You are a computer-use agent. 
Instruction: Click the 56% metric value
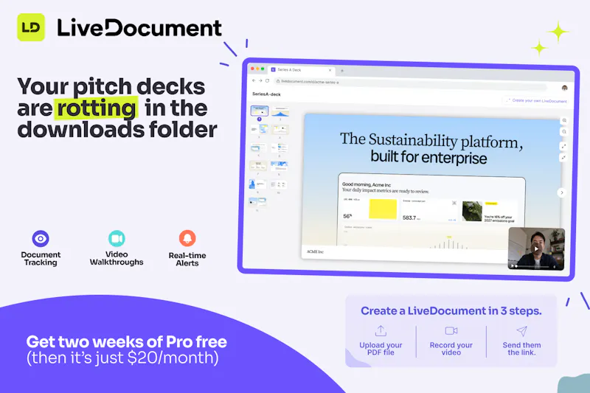click(x=347, y=216)
